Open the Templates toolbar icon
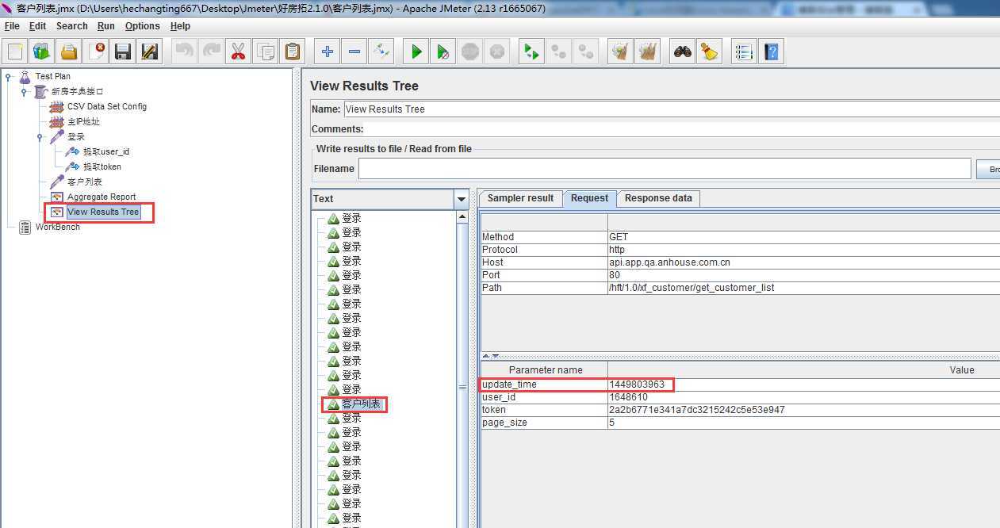This screenshot has height=528, width=1000. click(x=42, y=52)
